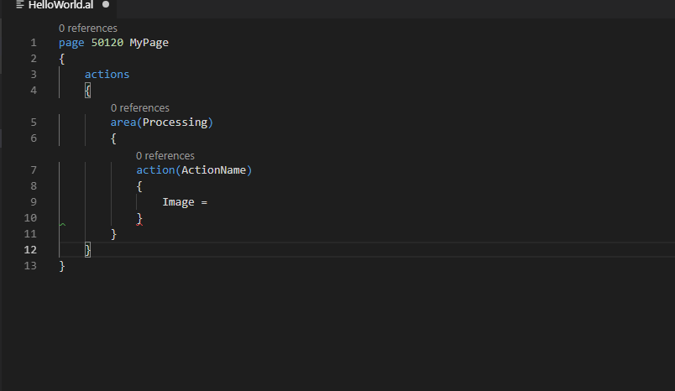Click line number 5 in the gutter
Viewport: 675px width, 391px height.
[x=34, y=123]
